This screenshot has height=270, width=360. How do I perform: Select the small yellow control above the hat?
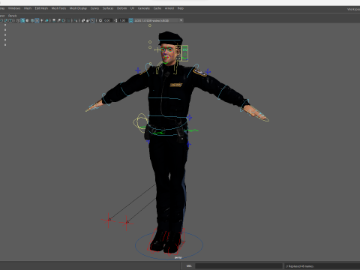pyautogui.click(x=150, y=25)
